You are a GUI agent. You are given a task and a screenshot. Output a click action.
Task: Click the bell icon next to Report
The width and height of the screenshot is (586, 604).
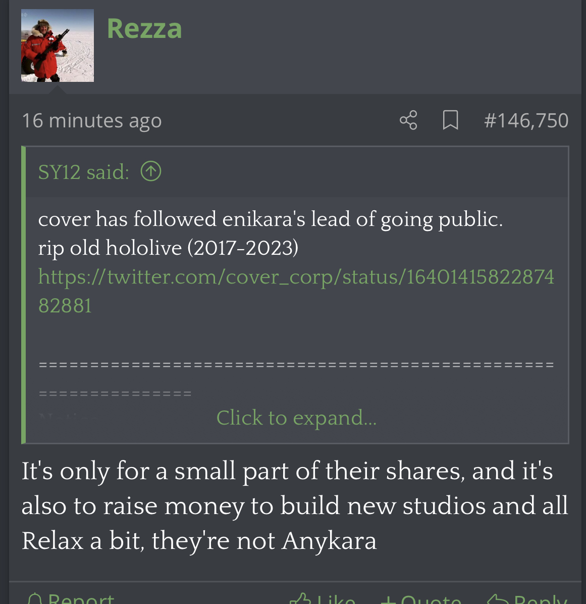pyautogui.click(x=35, y=598)
